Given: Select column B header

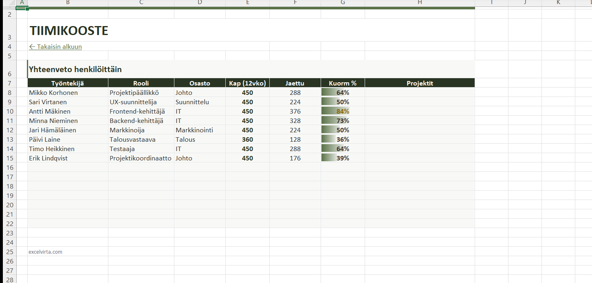Looking at the screenshot, I should pyautogui.click(x=68, y=2).
